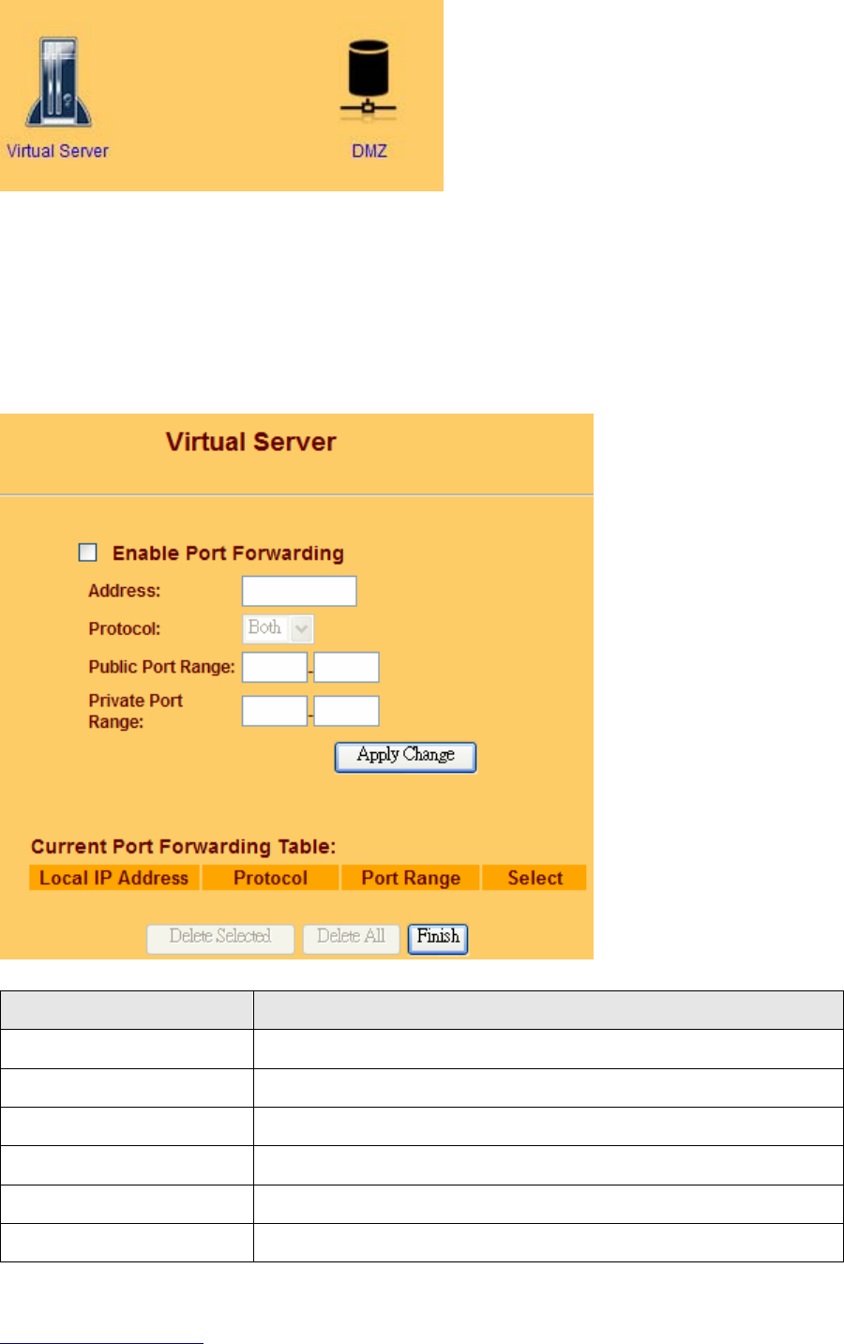Click the Virtual Server text label

click(x=58, y=151)
